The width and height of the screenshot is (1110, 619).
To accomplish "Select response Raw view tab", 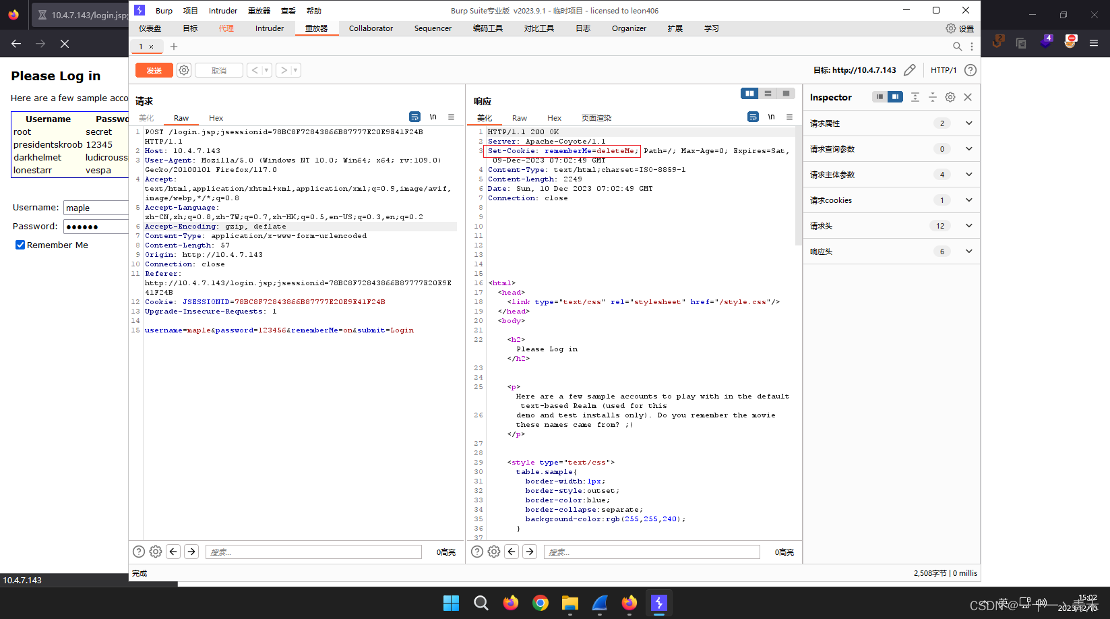I will pyautogui.click(x=520, y=118).
